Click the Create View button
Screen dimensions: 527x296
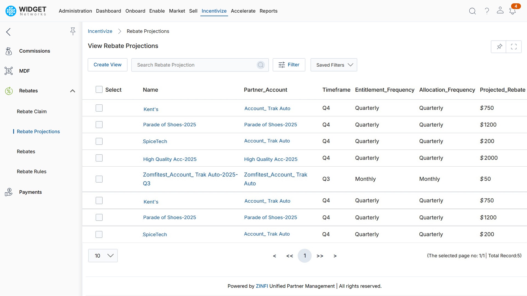[x=107, y=65]
